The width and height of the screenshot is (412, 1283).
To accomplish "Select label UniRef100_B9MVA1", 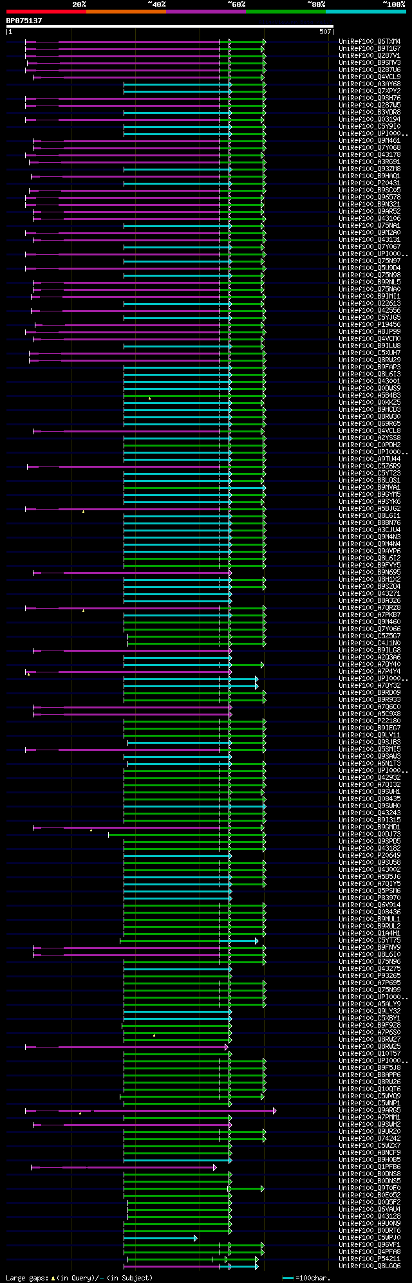I will pyautogui.click(x=370, y=488).
